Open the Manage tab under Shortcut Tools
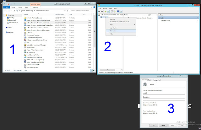Image resolution: width=201 pixels, height=130 pixels. [x=35, y=7]
